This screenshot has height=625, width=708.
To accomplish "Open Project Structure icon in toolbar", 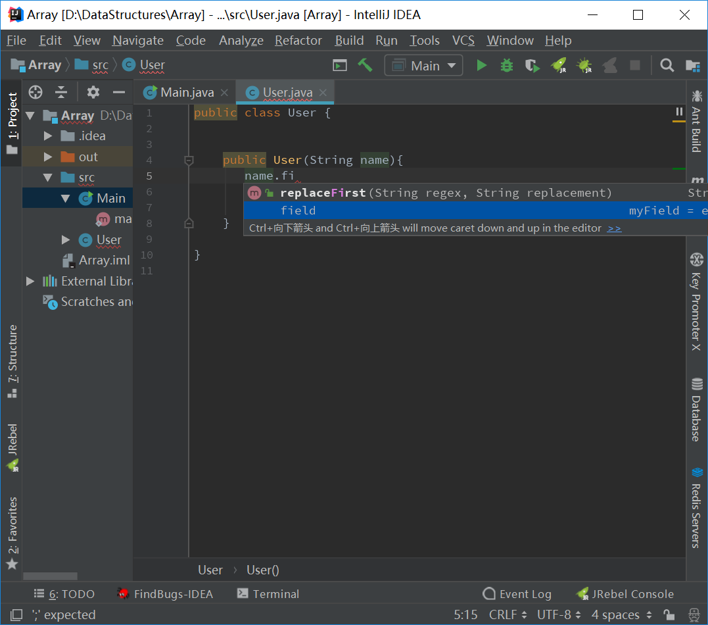I will (692, 65).
